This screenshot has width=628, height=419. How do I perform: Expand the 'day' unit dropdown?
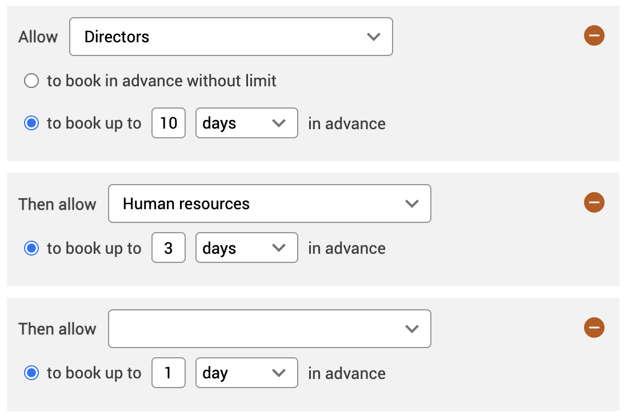point(246,373)
